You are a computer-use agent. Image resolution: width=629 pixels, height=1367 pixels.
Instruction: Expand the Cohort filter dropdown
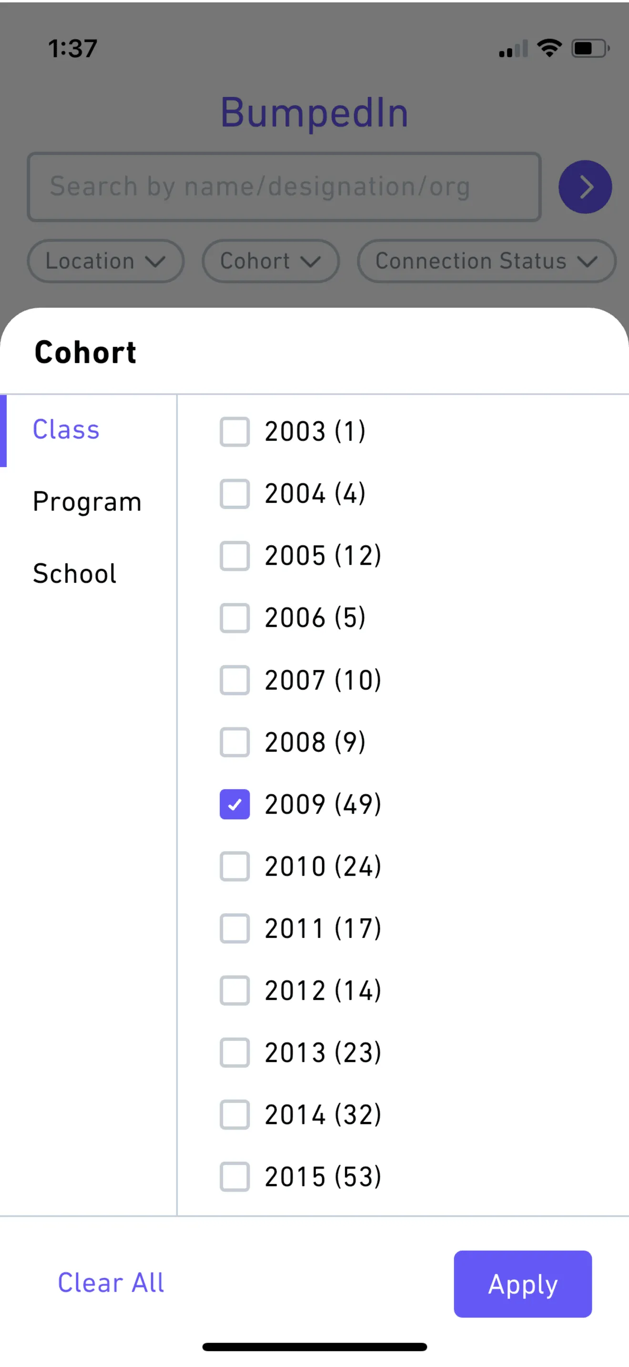coord(270,261)
